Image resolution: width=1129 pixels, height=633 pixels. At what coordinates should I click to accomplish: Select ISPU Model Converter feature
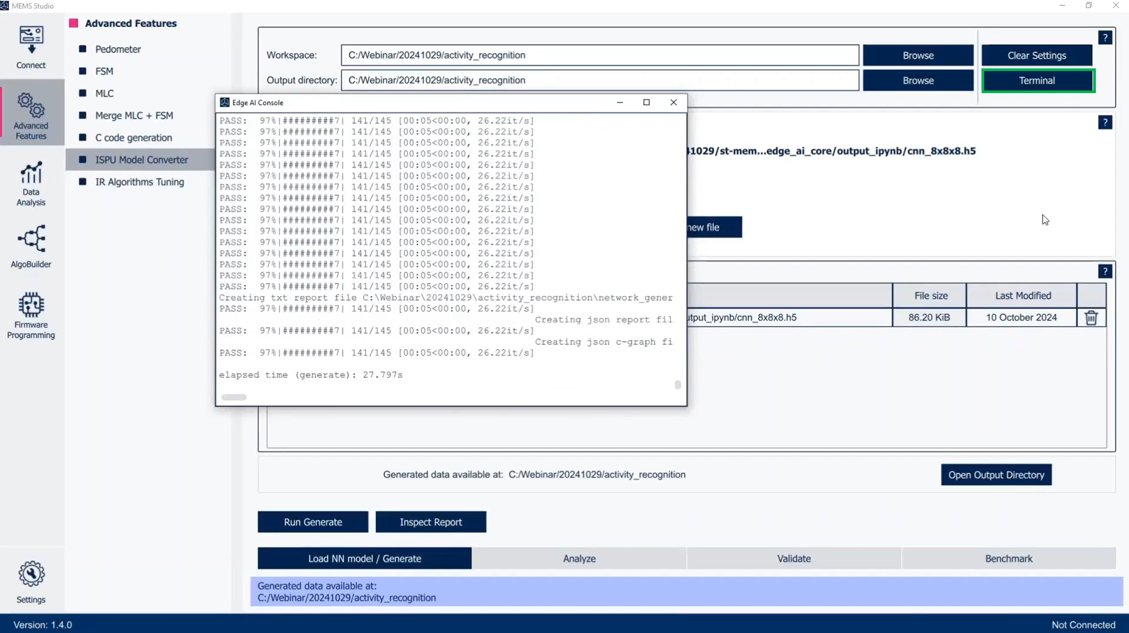click(x=142, y=159)
